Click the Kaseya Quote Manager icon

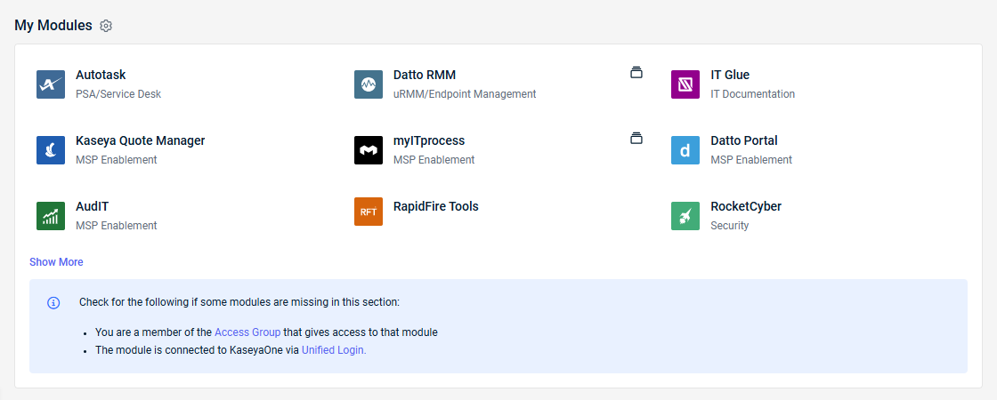[51, 150]
